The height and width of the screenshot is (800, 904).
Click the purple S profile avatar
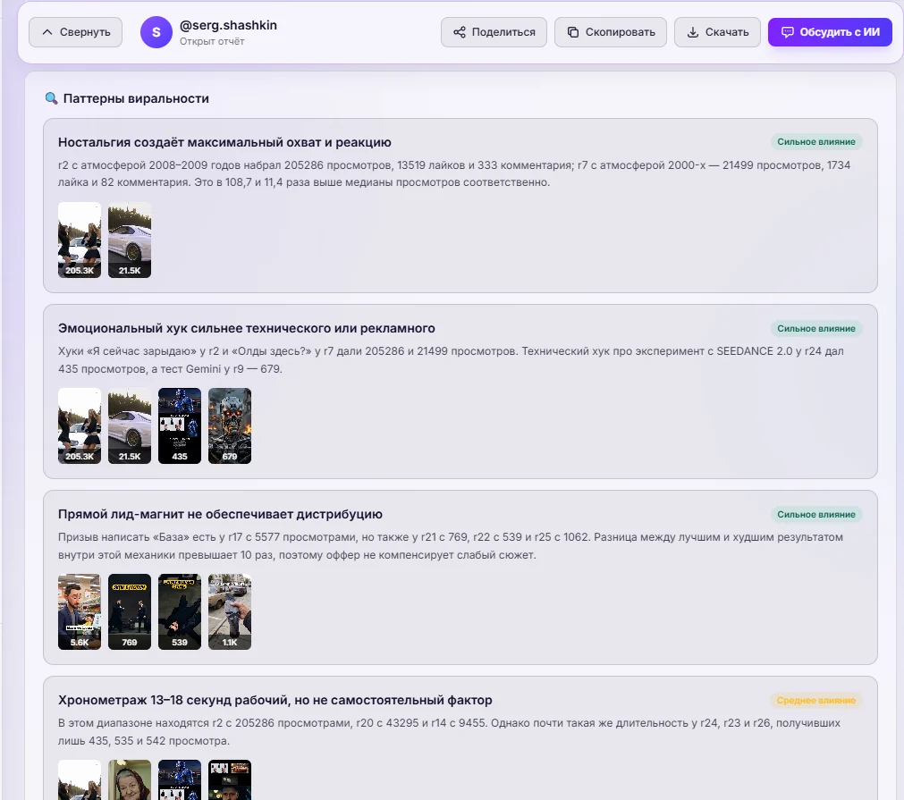[x=156, y=32]
